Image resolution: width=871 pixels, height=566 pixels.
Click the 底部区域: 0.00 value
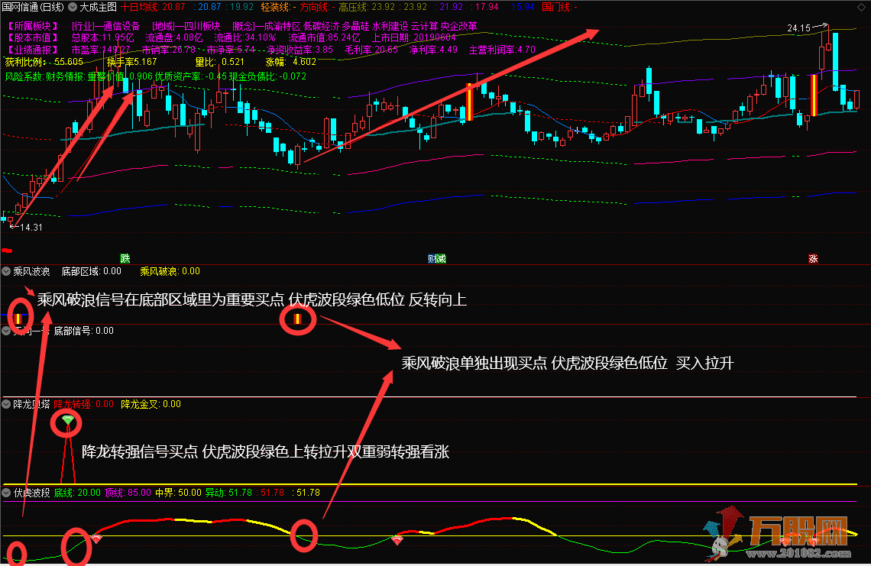(91, 272)
